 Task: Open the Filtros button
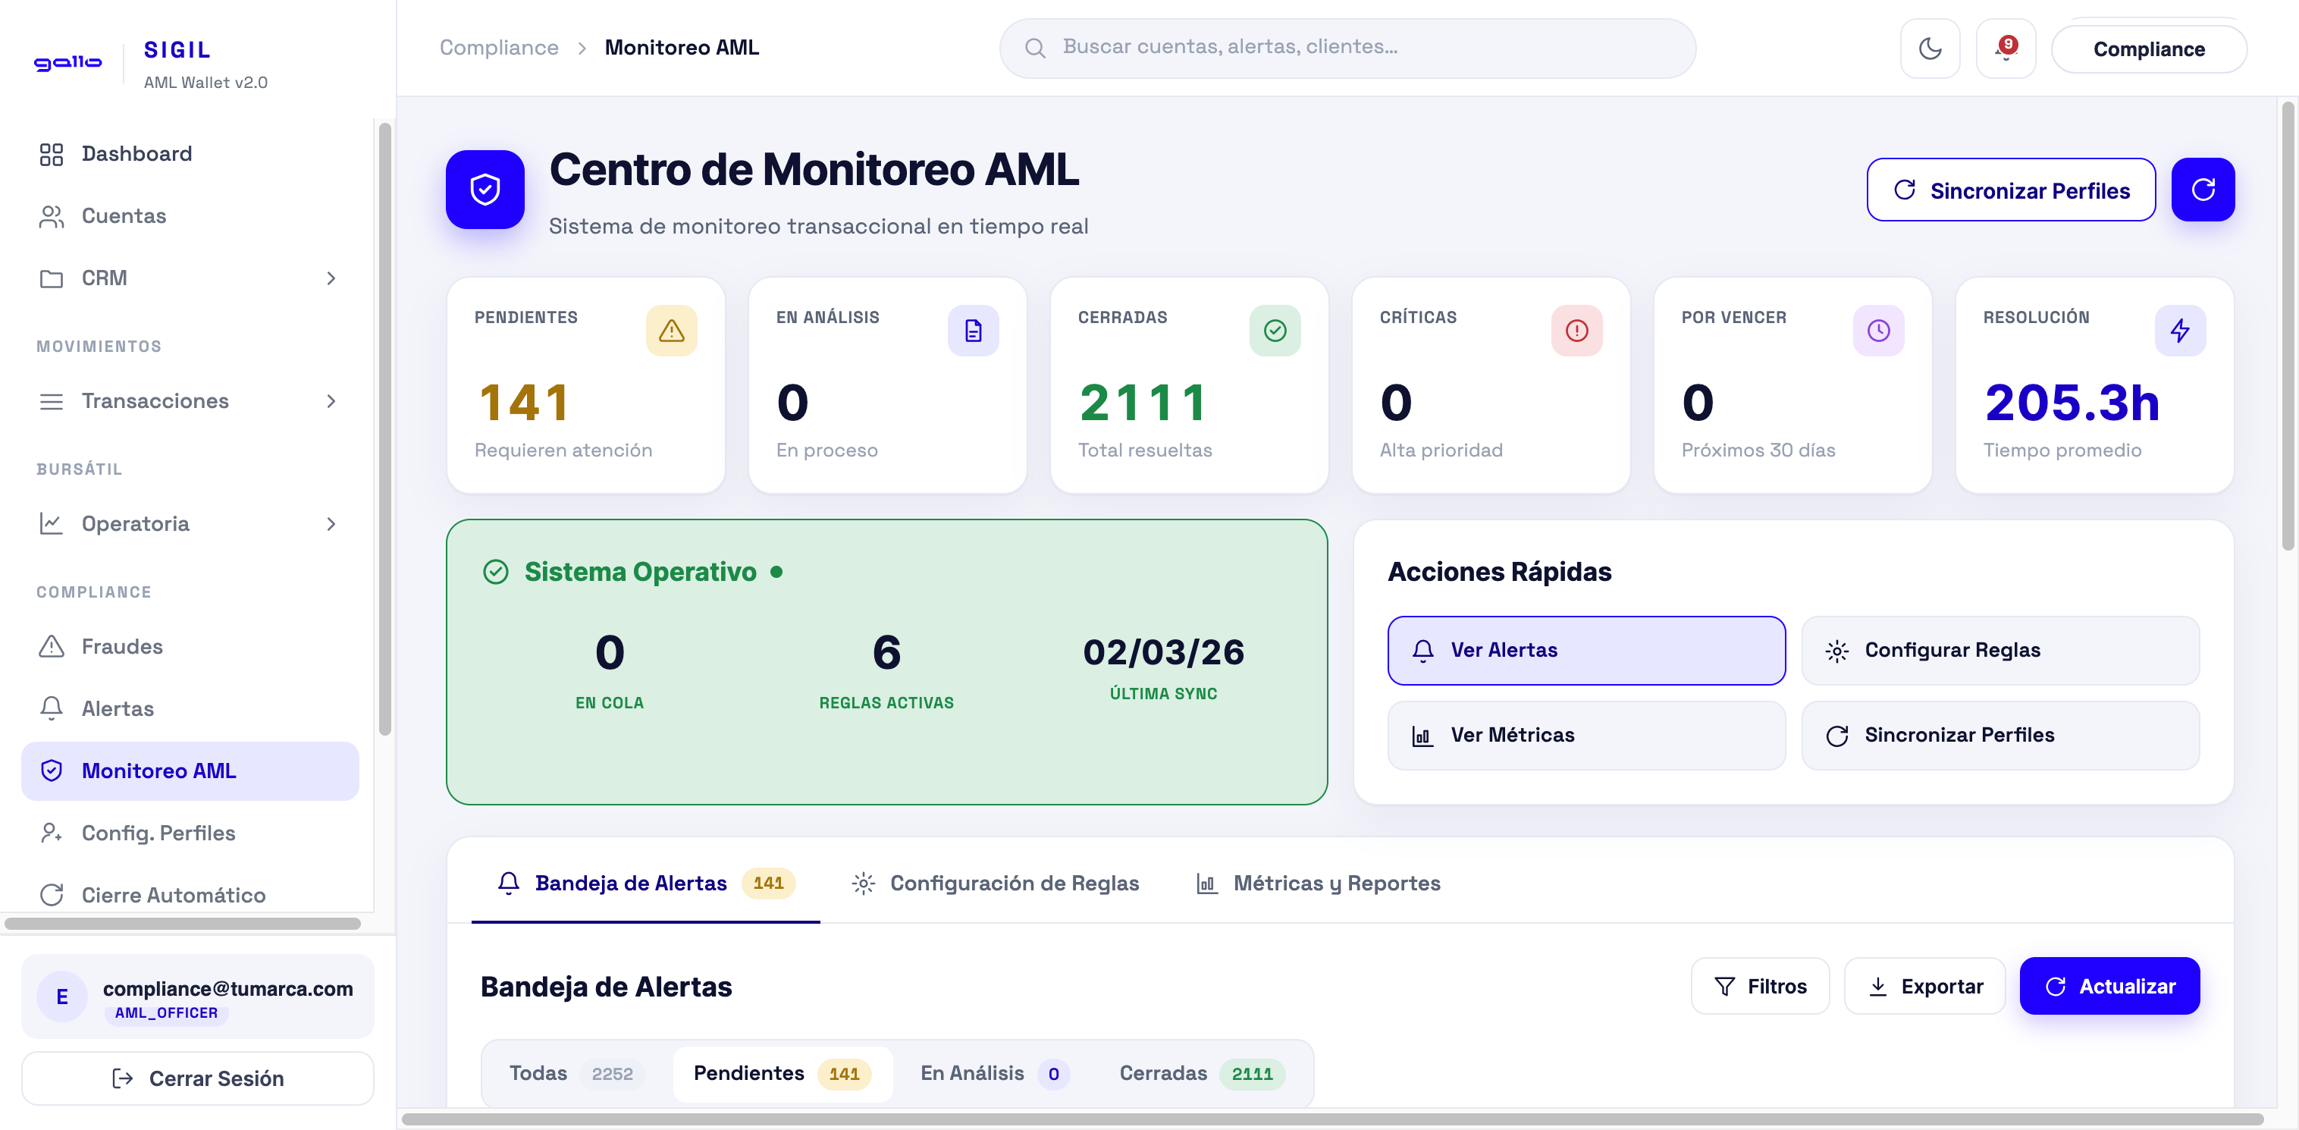click(x=1760, y=987)
